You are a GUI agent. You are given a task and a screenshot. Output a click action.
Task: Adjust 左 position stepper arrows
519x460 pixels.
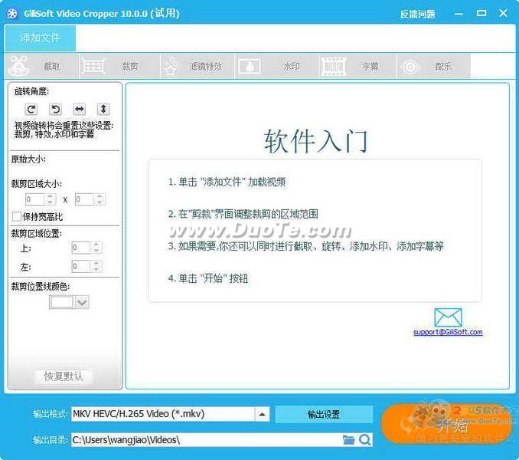click(96, 267)
